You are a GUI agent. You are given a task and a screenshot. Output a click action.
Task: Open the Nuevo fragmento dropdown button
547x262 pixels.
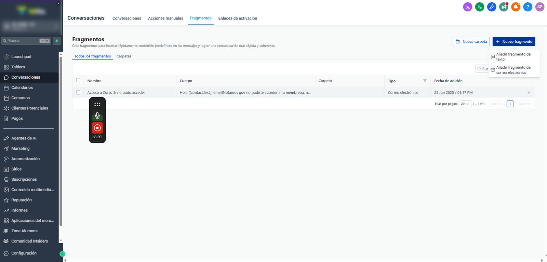(x=514, y=41)
